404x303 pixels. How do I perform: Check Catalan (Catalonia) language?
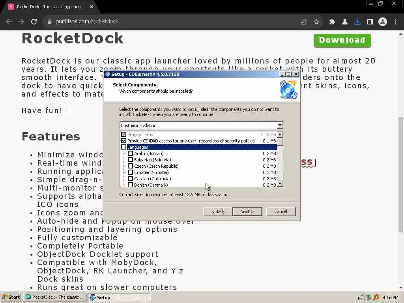(x=130, y=179)
